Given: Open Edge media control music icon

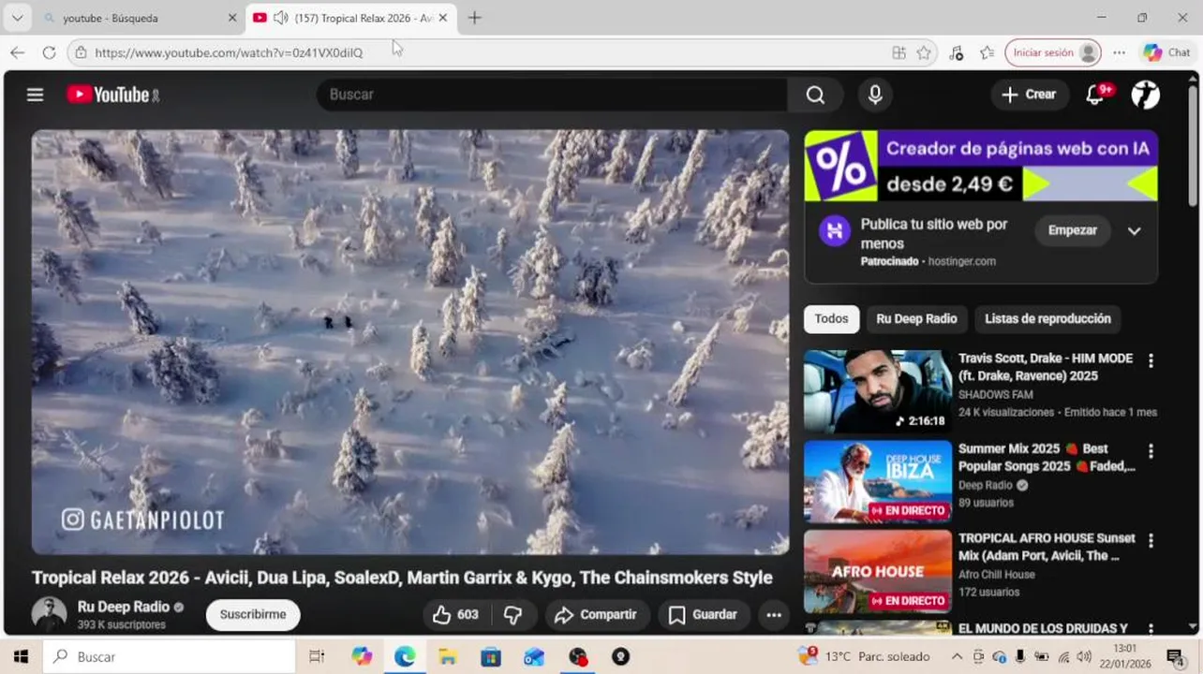Looking at the screenshot, I should coord(956,52).
